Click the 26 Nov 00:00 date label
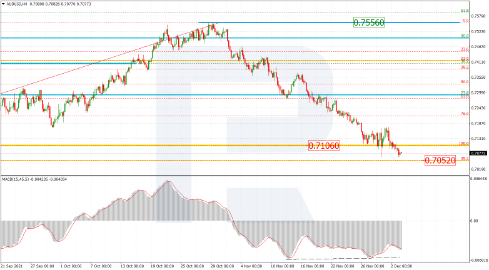 (371, 266)
